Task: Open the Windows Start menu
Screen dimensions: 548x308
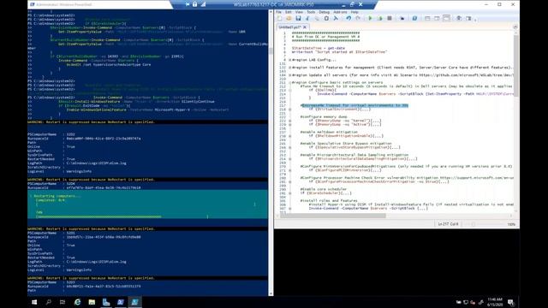Action: (34, 302)
